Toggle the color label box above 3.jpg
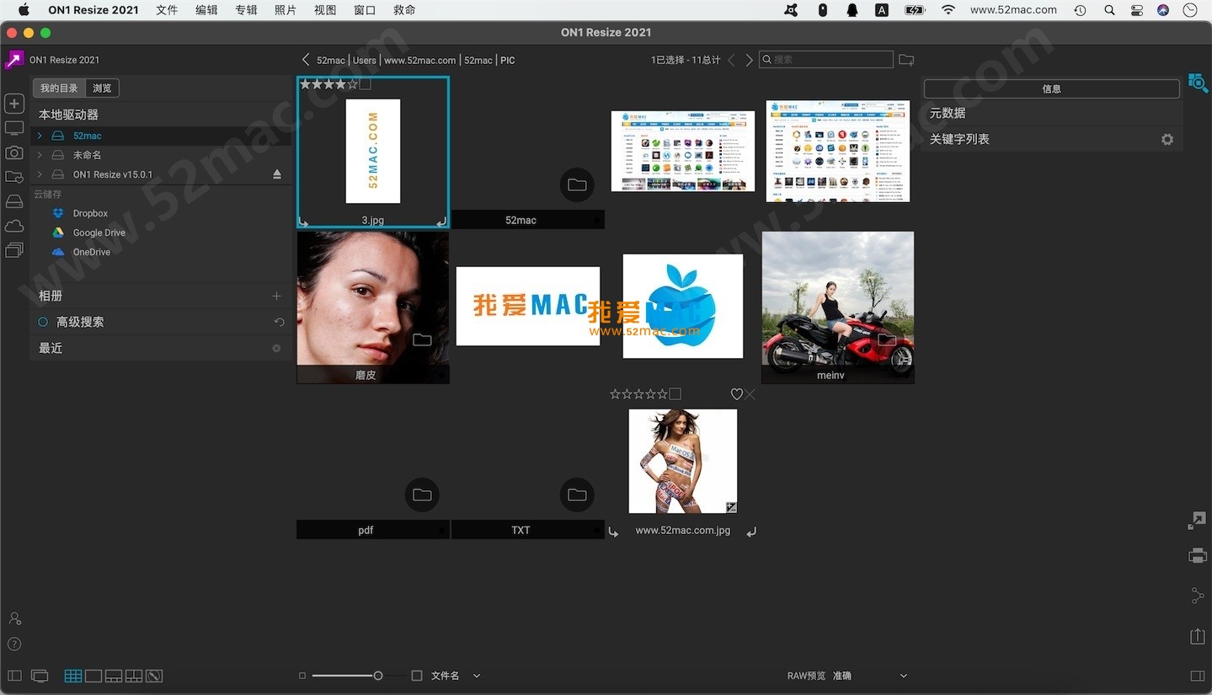 366,84
